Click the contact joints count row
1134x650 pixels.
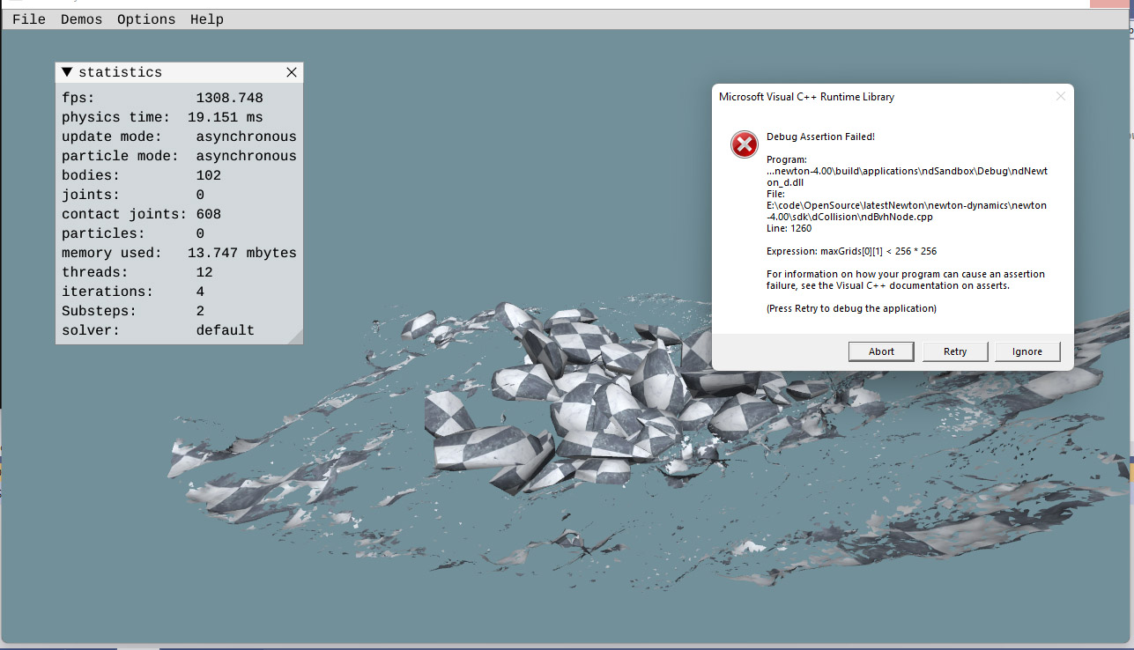141,214
